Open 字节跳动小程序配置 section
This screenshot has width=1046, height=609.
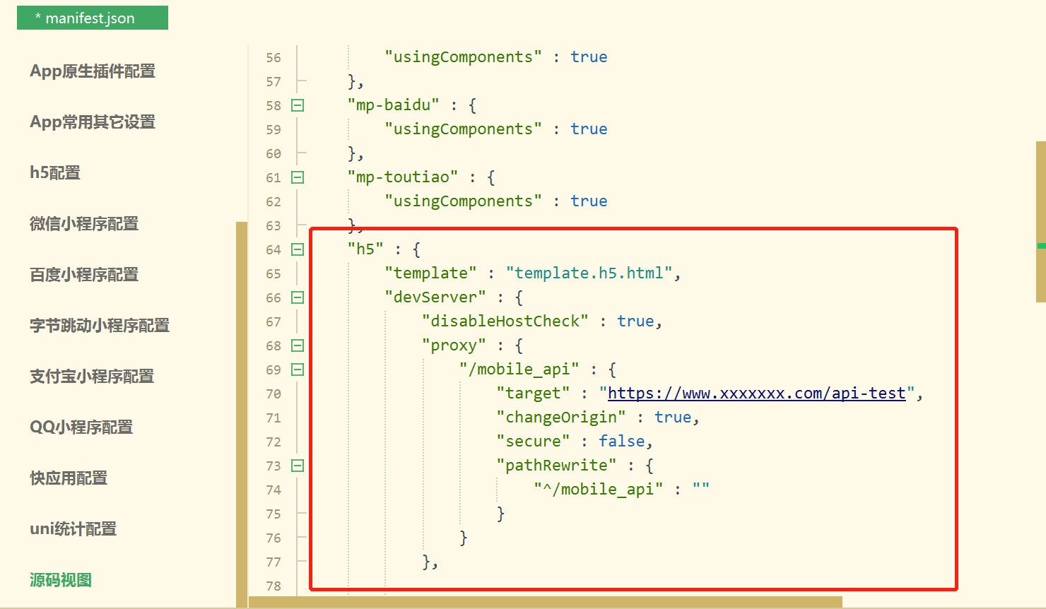click(100, 325)
